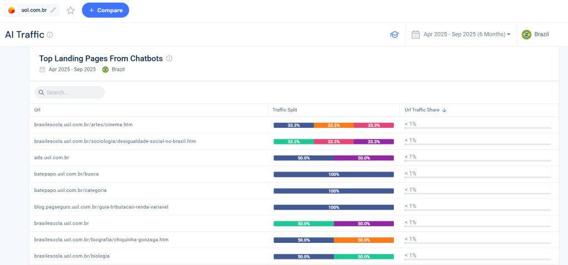Click info icon beside Top Landing Pages title
Screen dimensions: 568x265
[170, 59]
